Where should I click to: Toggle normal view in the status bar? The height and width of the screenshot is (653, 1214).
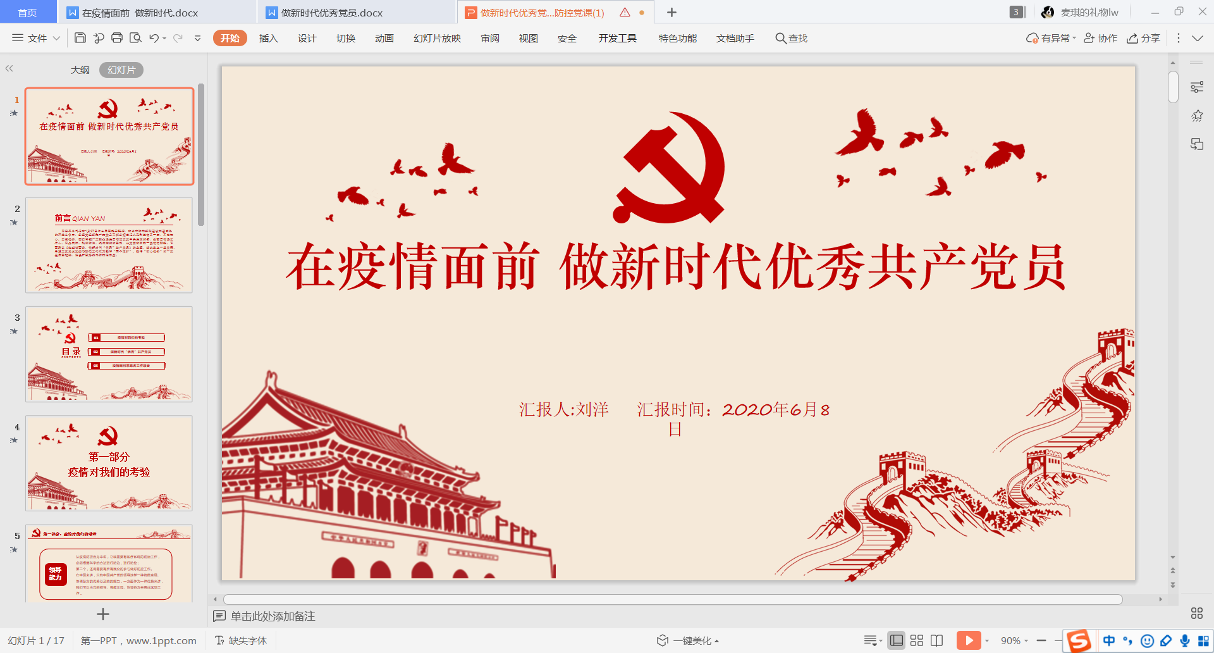tap(896, 640)
